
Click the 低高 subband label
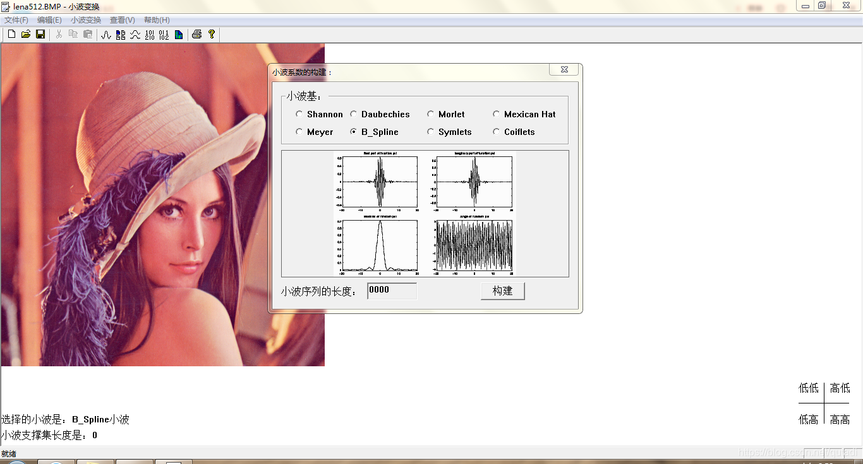tap(809, 420)
